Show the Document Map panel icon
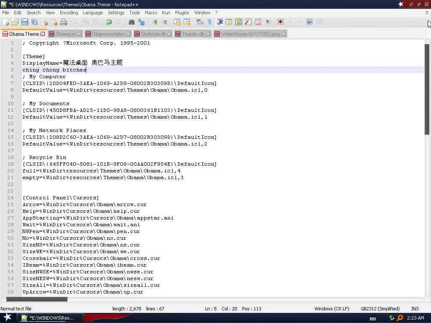Image resolution: width=431 pixels, height=323 pixels. point(239,22)
